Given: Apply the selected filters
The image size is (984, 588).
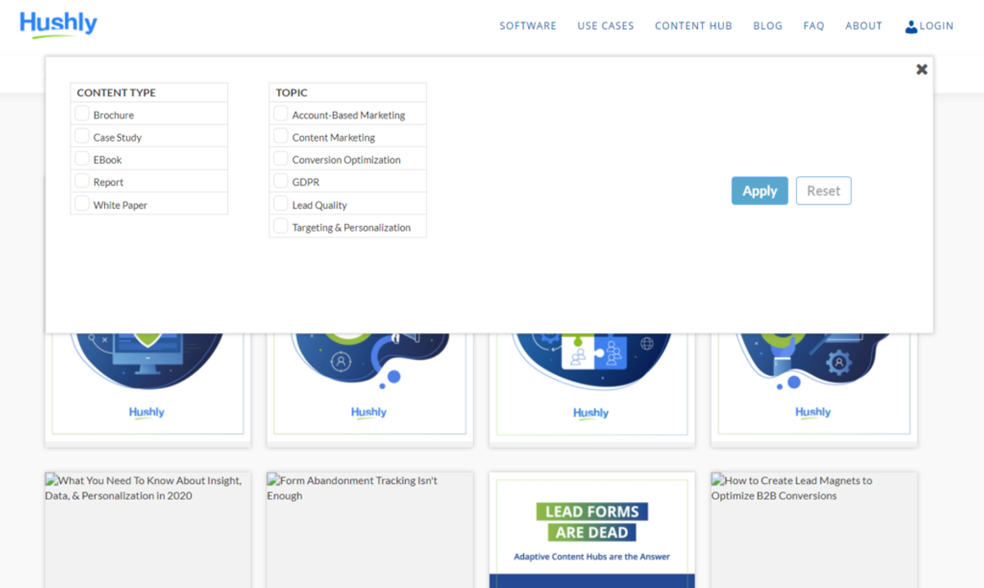Looking at the screenshot, I should click(759, 191).
